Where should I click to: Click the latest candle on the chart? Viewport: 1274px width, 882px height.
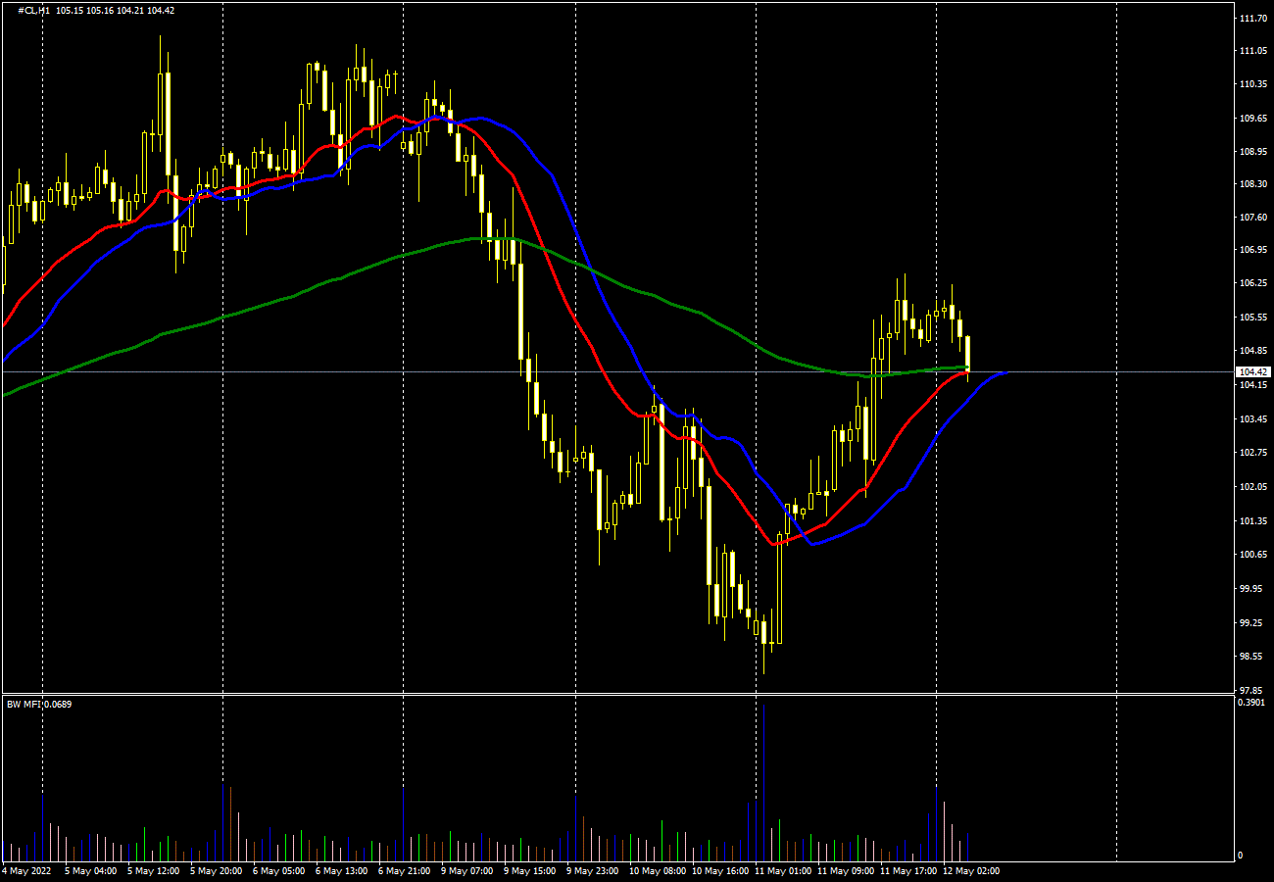coord(967,353)
